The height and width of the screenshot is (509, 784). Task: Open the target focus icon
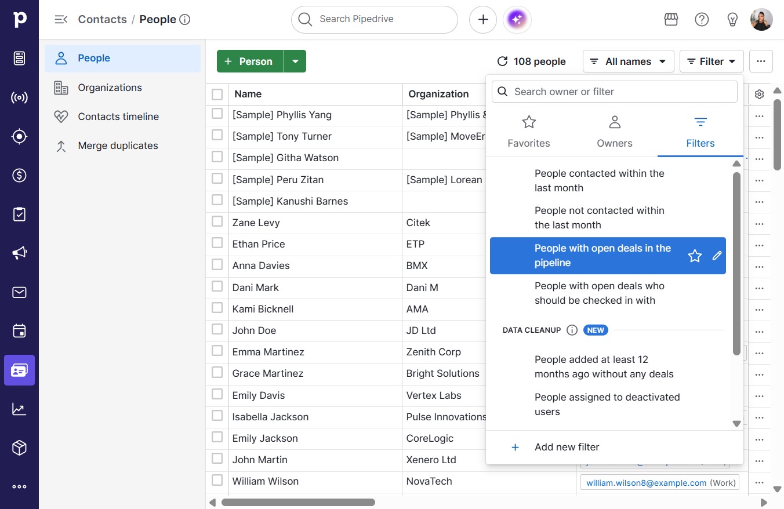click(x=19, y=136)
